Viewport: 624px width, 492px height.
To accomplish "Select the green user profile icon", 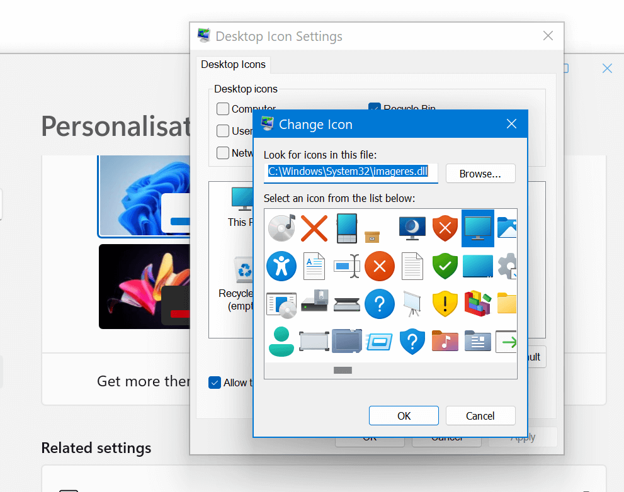I will tap(281, 341).
